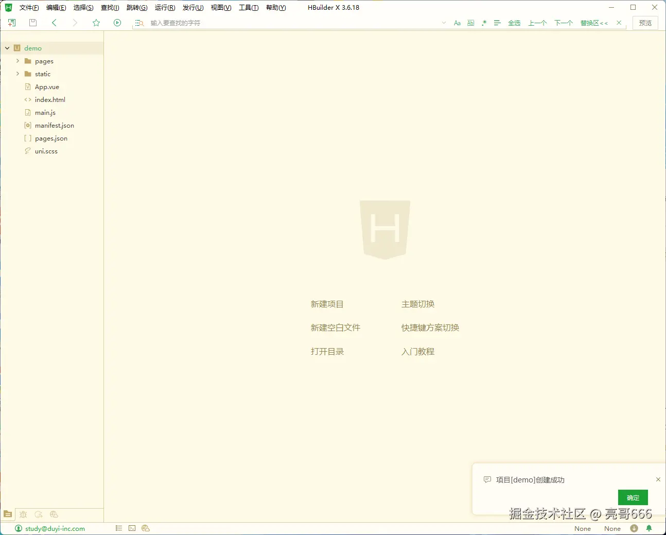Open uni.scss in the project tree
666x535 pixels.
46,151
